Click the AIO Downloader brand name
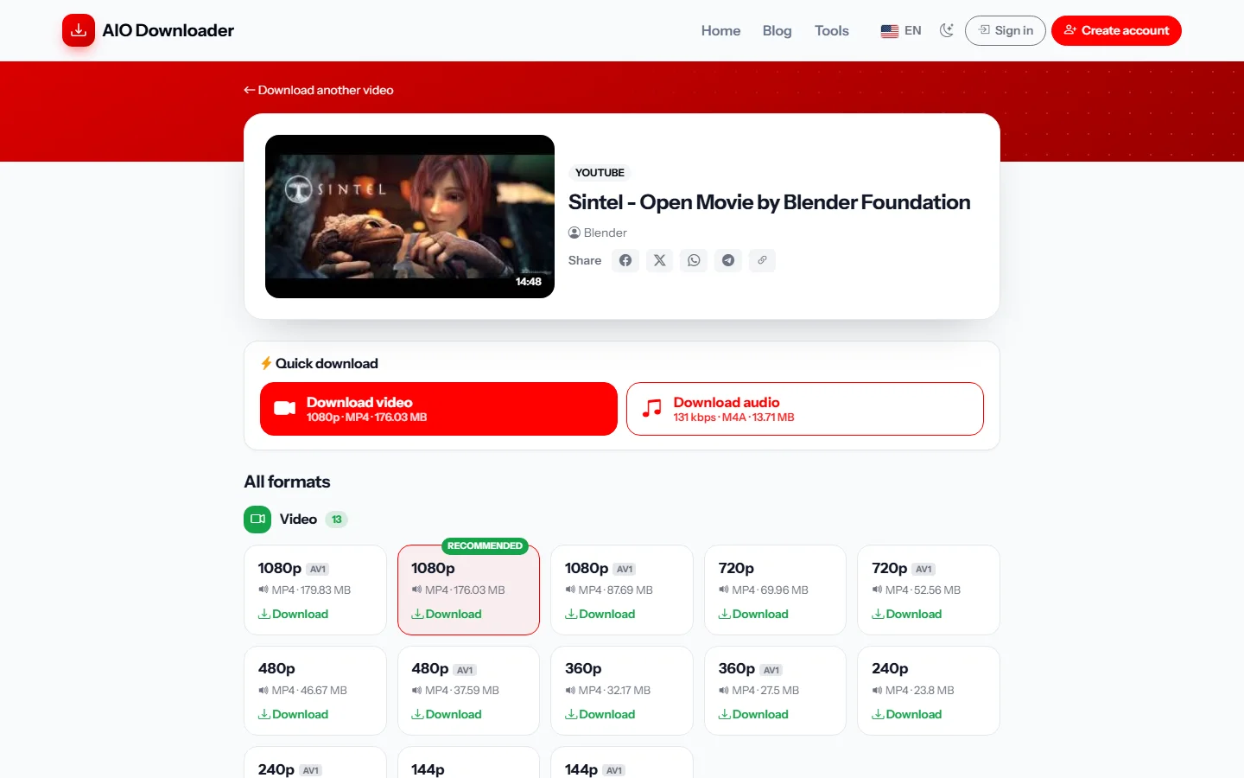 [x=168, y=30]
